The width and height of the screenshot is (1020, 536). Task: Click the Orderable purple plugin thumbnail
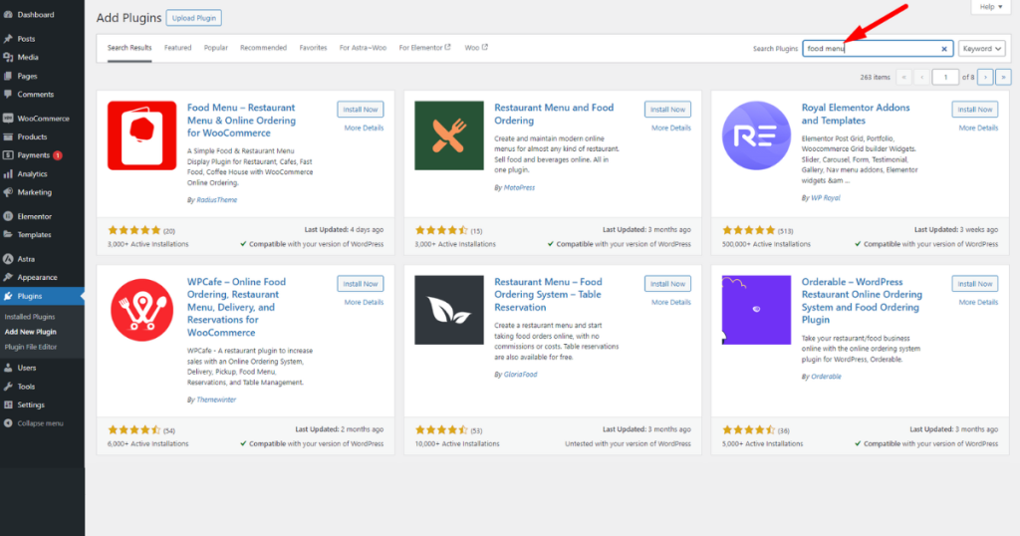pyautogui.click(x=756, y=310)
